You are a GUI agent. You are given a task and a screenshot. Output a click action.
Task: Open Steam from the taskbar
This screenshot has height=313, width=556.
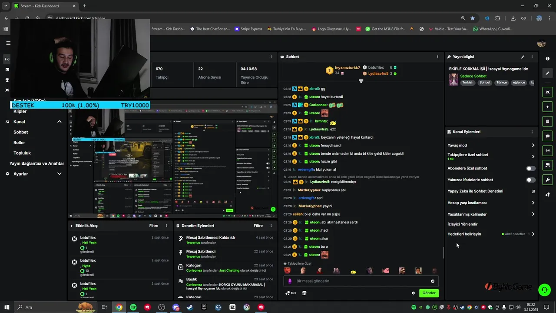pos(190,307)
